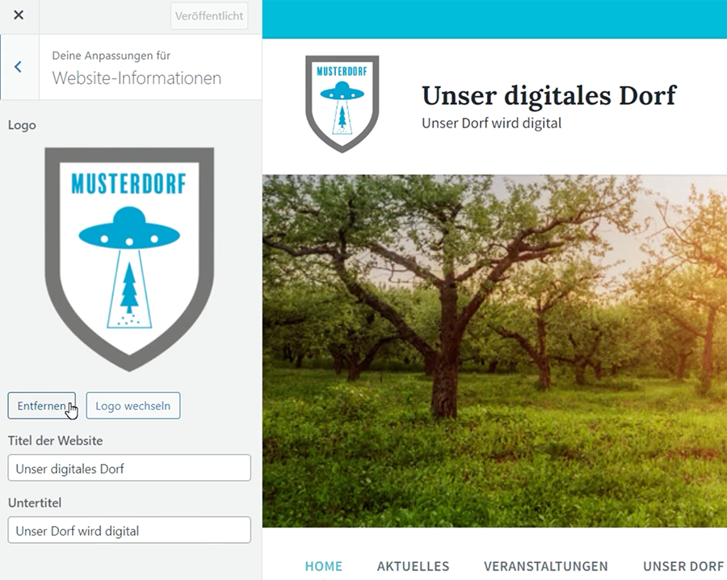The width and height of the screenshot is (727, 580).
Task: Open the AKTUELLES menu item
Action: 413,566
